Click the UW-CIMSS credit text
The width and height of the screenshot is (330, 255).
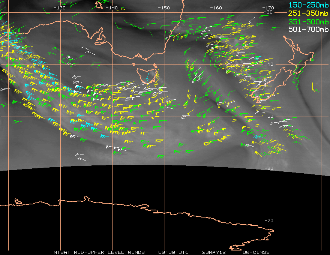[x=256, y=252]
